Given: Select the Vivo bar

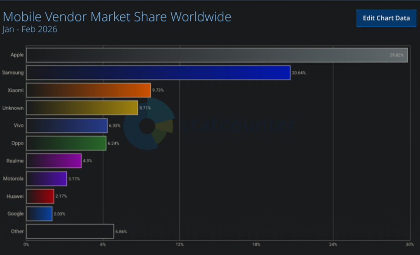Looking at the screenshot, I should (67, 126).
